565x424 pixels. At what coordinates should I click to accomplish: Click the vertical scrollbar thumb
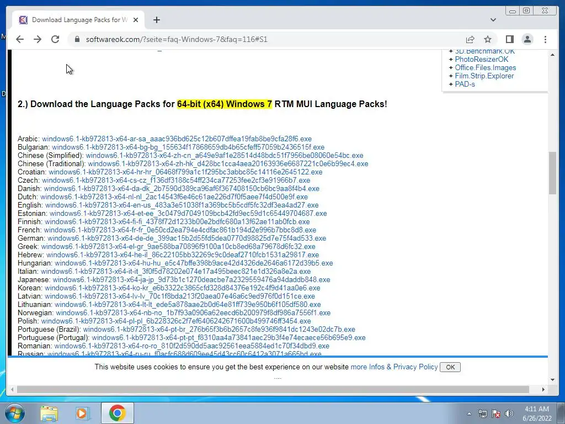point(552,173)
